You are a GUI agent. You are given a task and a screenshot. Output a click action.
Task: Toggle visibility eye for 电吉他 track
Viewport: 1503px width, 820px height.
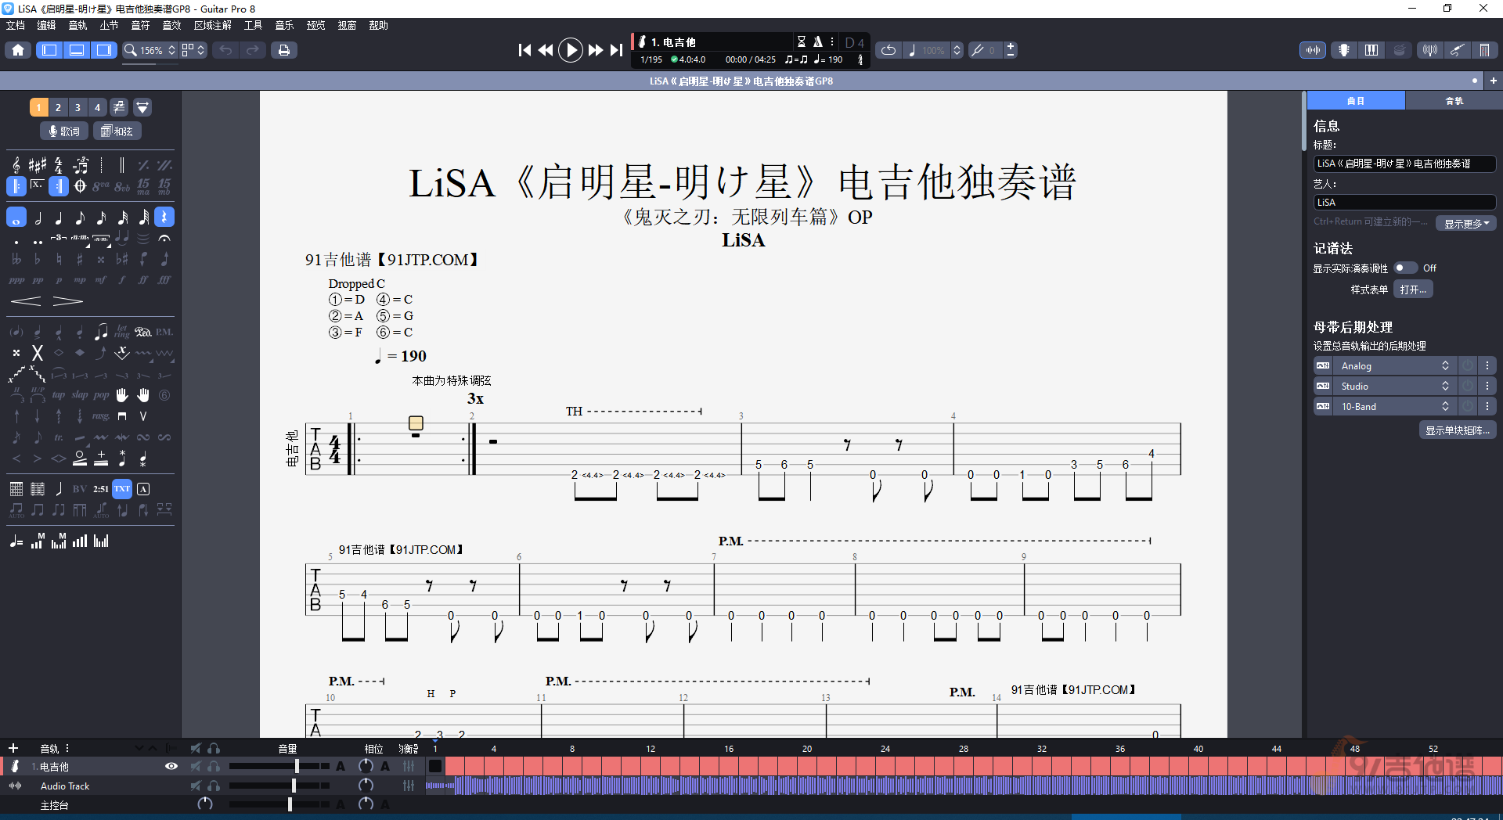pyautogui.click(x=171, y=767)
